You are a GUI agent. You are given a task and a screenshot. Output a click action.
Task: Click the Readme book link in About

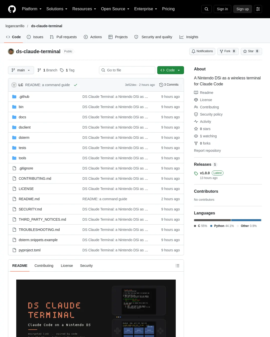point(204,93)
